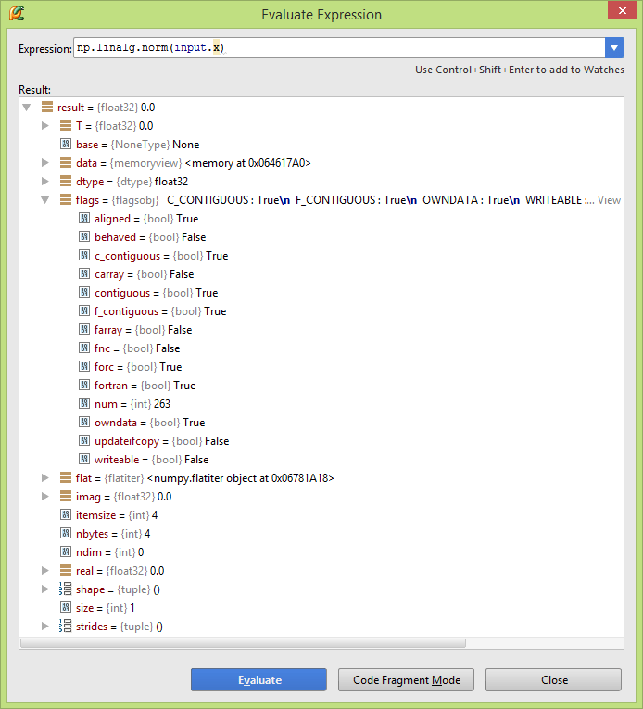643x709 pixels.
Task: Expand the strides tuple node
Action: pyautogui.click(x=44, y=626)
